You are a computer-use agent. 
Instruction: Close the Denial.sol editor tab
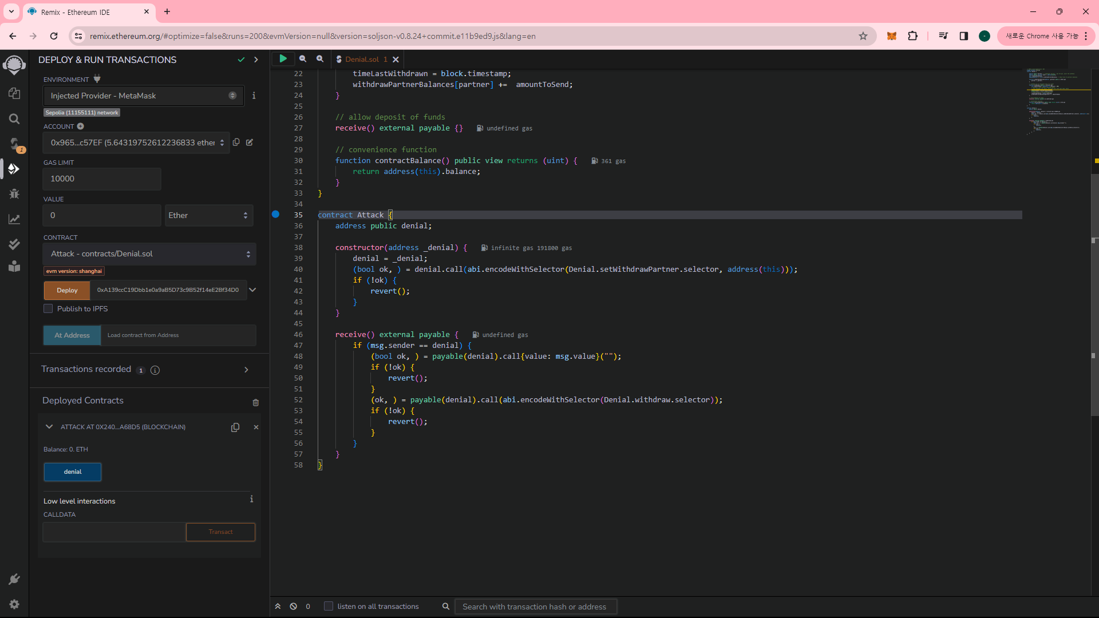tap(396, 59)
